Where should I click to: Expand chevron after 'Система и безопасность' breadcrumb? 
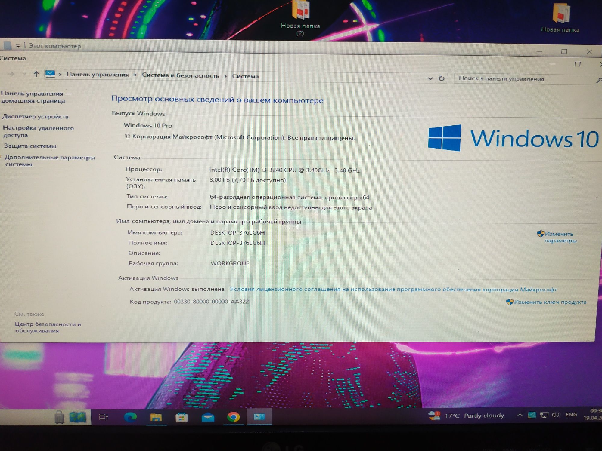225,76
